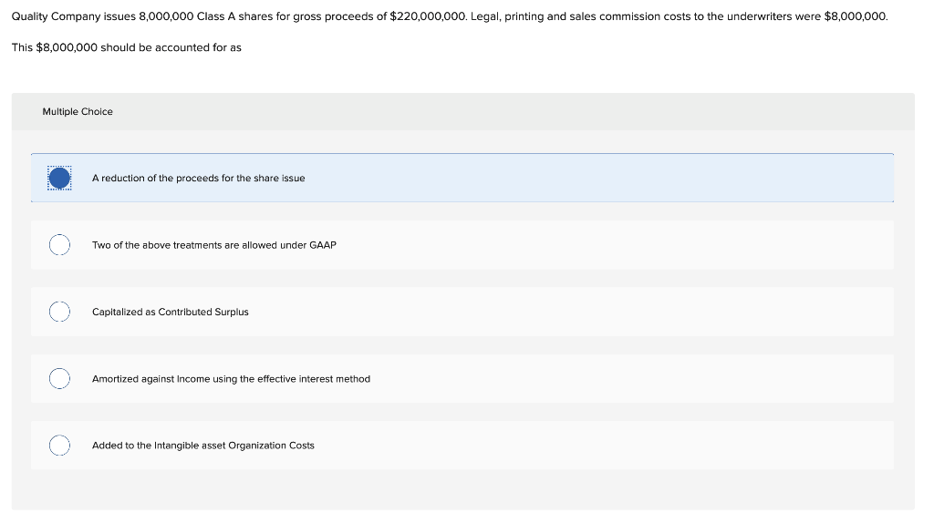The width and height of the screenshot is (934, 523).
Task: Select radio 'A reduction of the proceeds'
Action: [x=59, y=178]
